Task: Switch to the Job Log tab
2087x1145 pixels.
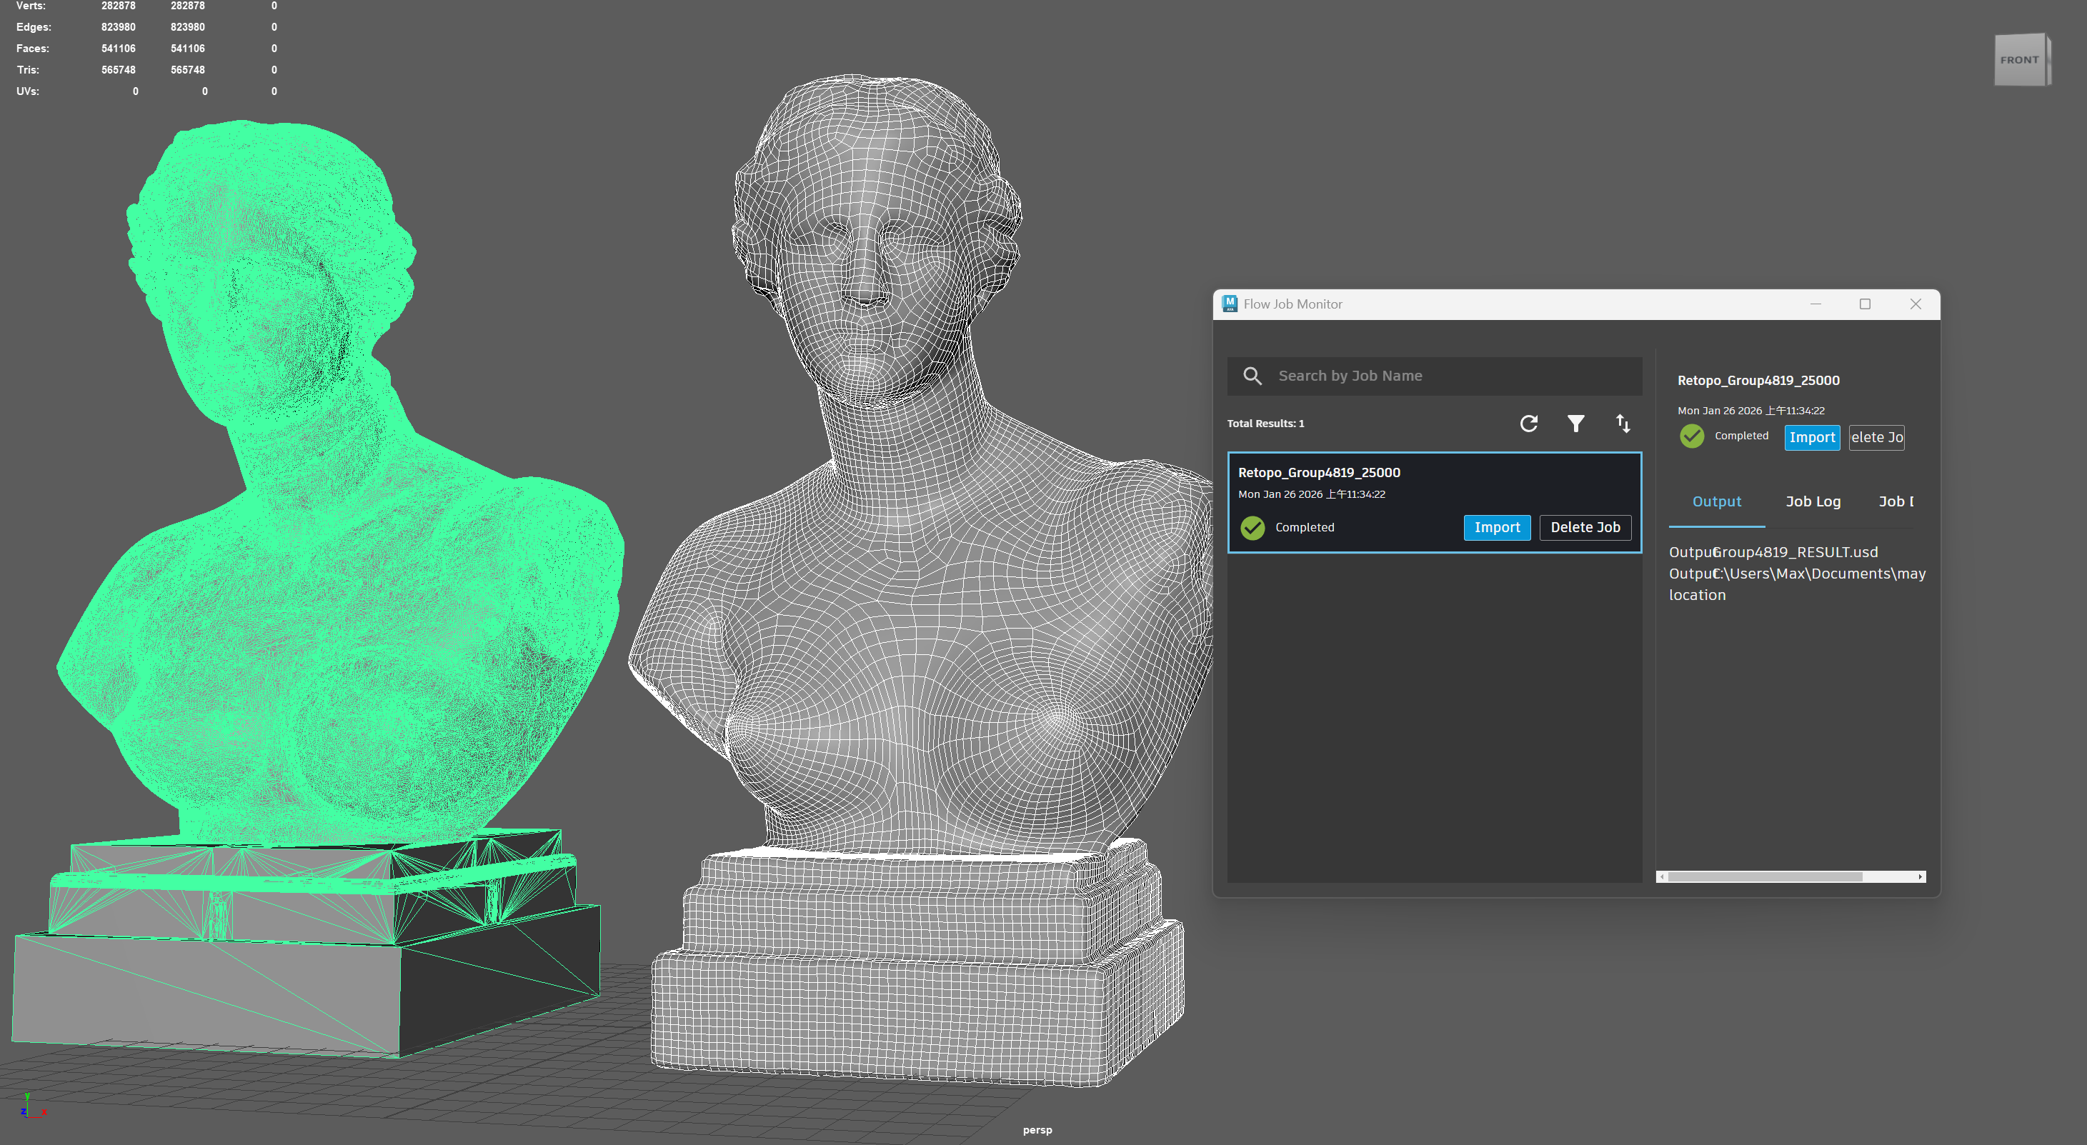Action: tap(1813, 502)
